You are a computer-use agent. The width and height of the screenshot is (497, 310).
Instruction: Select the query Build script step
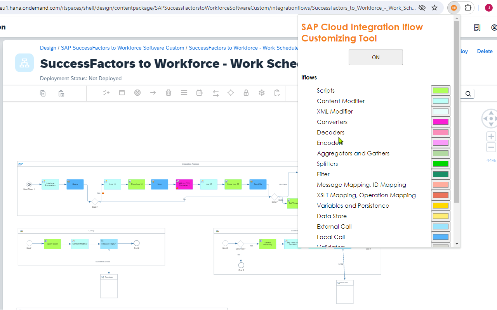[52, 244]
